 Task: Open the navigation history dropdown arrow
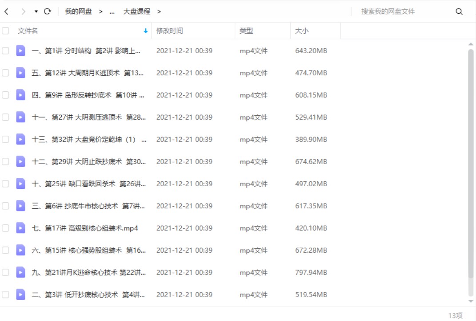pos(36,12)
